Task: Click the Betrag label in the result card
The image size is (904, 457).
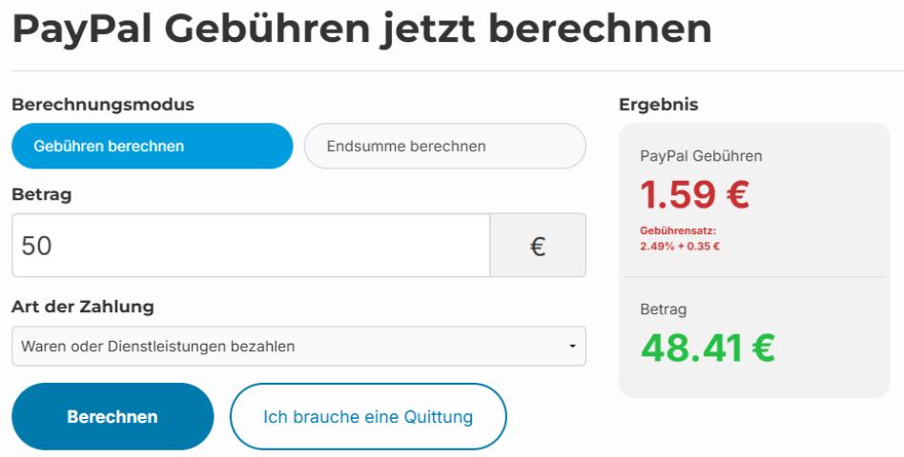Action: coord(664,309)
